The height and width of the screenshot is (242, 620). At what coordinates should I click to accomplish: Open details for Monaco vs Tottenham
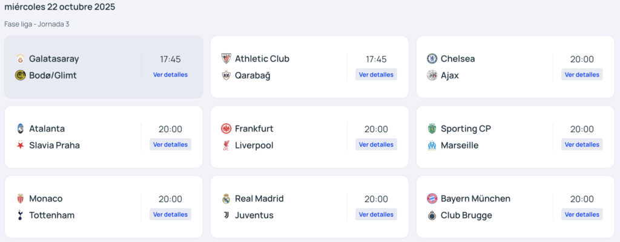click(x=170, y=215)
